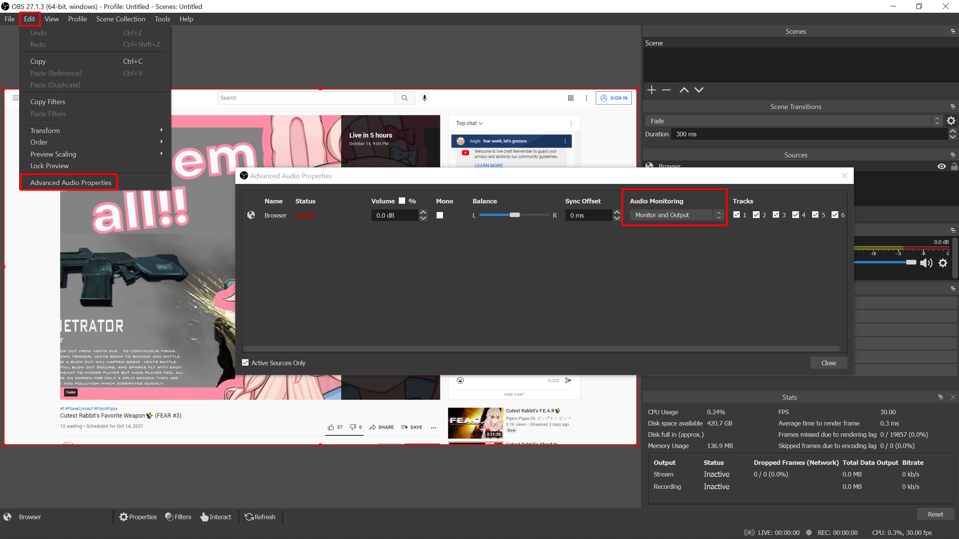Click YouTube voice search microphone
The width and height of the screenshot is (959, 539).
(425, 98)
